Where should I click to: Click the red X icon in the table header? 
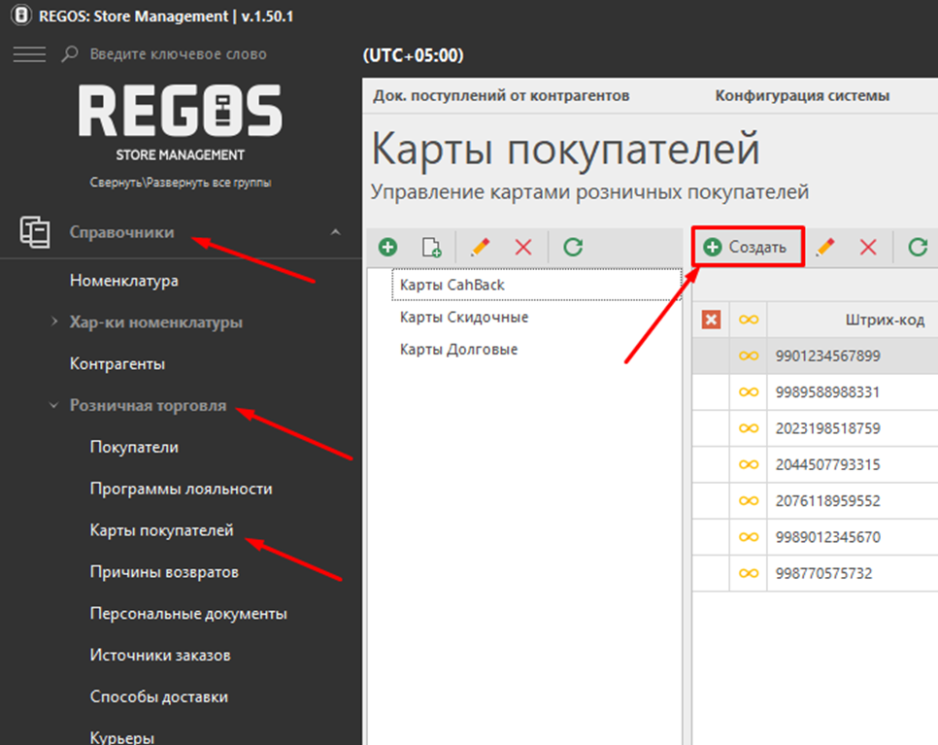(711, 320)
